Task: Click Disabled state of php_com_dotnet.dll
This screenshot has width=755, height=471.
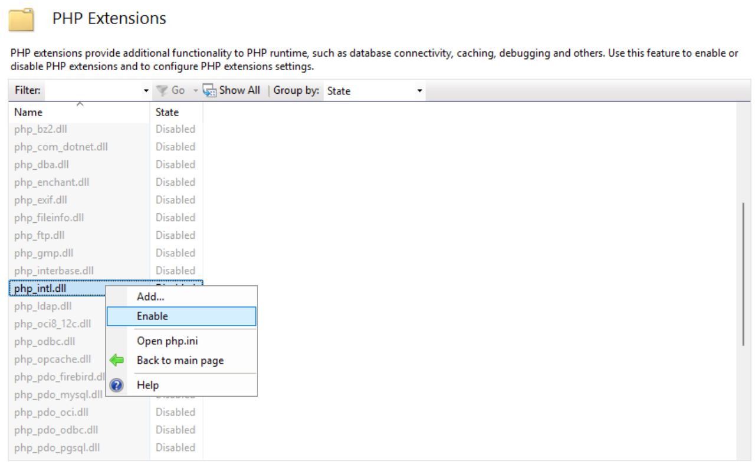Action: [x=175, y=147]
